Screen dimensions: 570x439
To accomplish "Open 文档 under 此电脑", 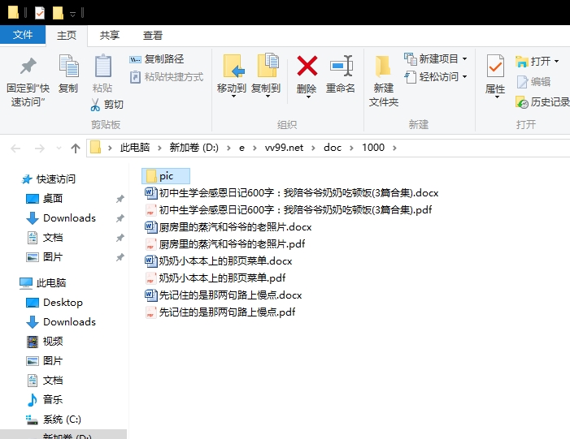I will click(x=45, y=381).
